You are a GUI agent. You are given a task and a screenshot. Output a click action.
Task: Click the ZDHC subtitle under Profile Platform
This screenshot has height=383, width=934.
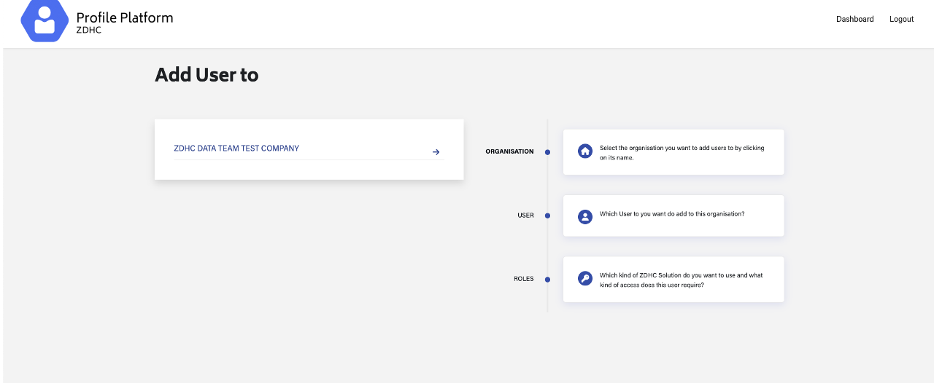click(89, 31)
